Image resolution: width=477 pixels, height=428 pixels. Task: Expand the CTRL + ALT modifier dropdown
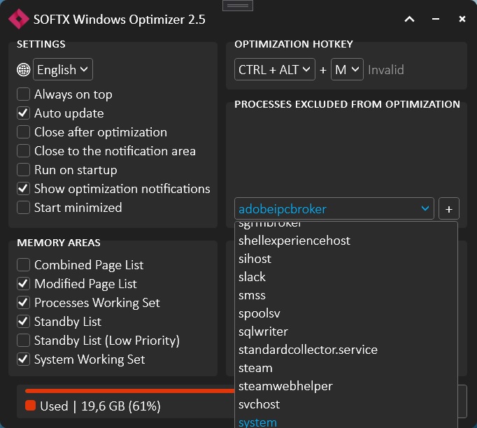point(275,70)
